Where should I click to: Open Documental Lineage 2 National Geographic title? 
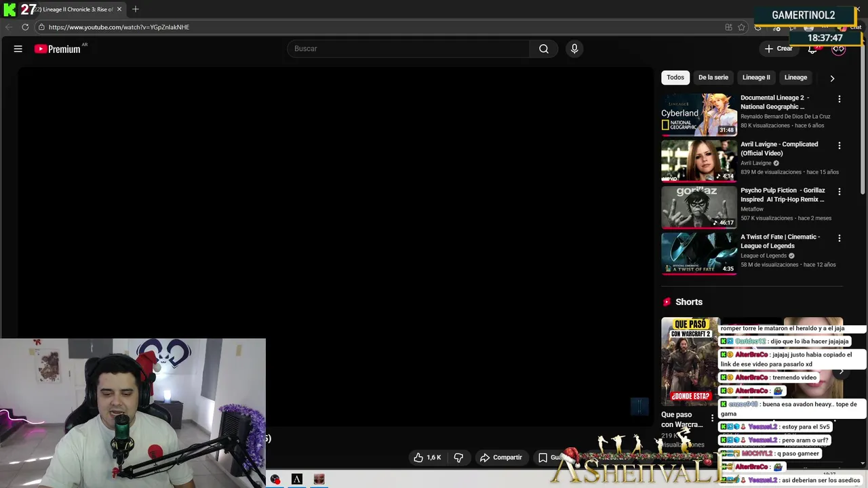tap(774, 102)
